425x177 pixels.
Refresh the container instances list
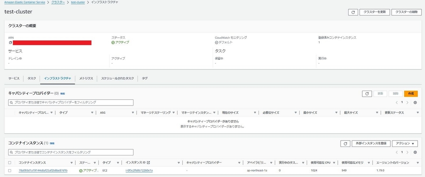[x=345, y=143]
